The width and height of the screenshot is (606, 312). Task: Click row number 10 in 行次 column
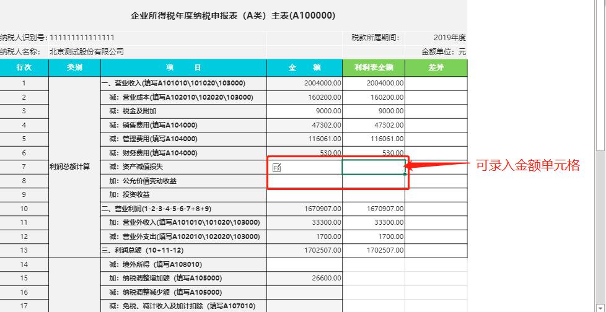(x=24, y=209)
